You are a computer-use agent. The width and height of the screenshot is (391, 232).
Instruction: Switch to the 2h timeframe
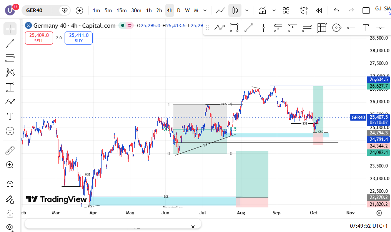[x=159, y=10]
